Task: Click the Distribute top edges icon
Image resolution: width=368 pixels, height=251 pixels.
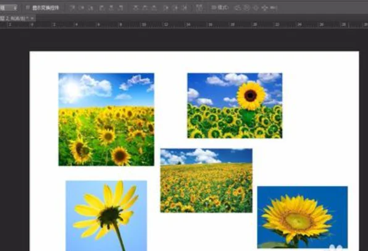Action: pos(136,8)
